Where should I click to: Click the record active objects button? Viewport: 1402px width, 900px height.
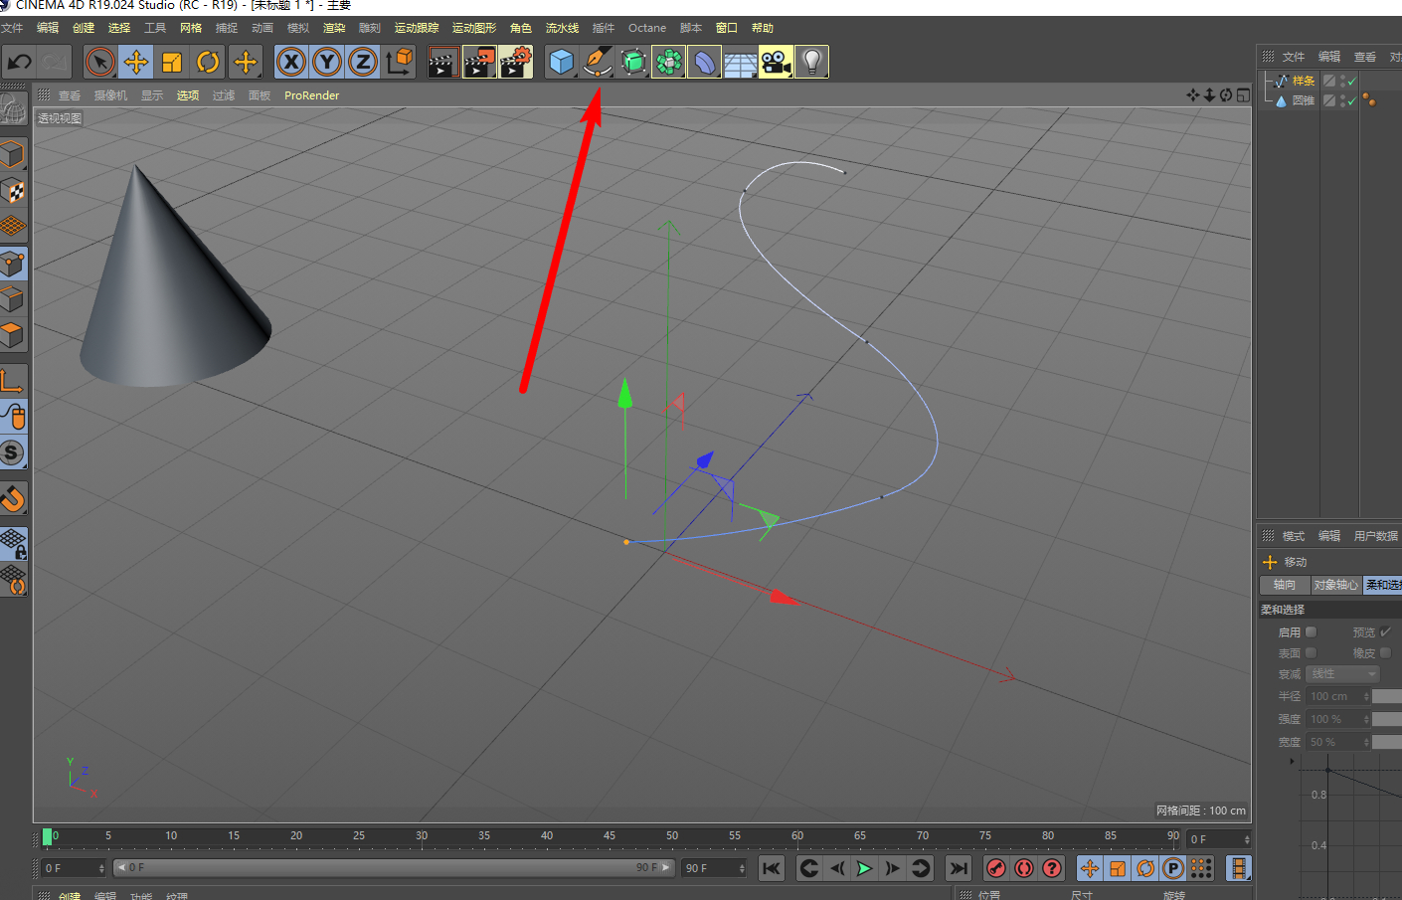996,868
